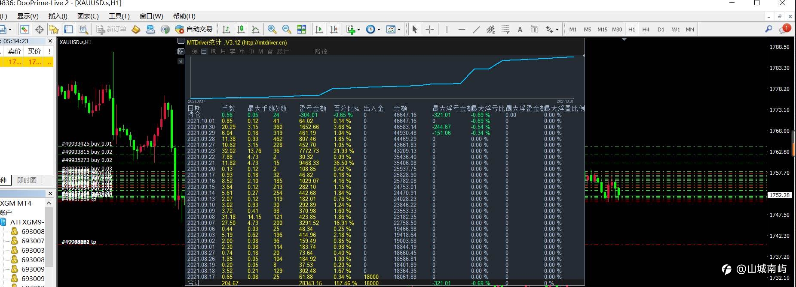Open the Data Window crosshair-circle icon
Image resolution: width=796 pixels, height=287 pixels.
point(39,29)
